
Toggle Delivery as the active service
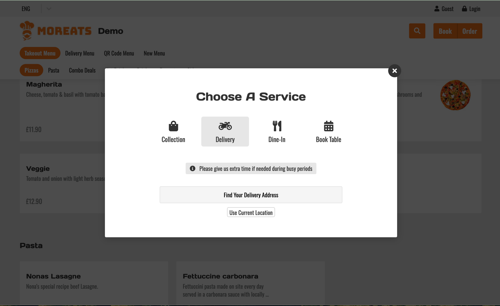click(x=225, y=131)
